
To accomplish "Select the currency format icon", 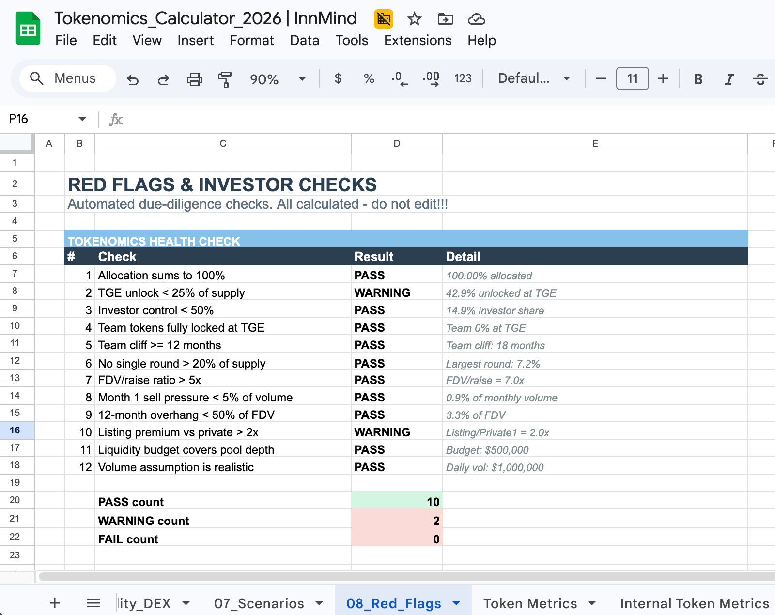I will [338, 78].
